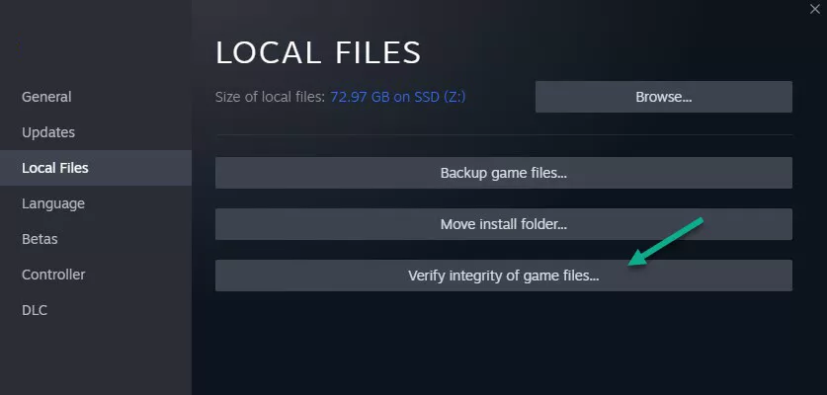Click the Browse... button
Image resolution: width=827 pixels, height=395 pixels.
(664, 97)
